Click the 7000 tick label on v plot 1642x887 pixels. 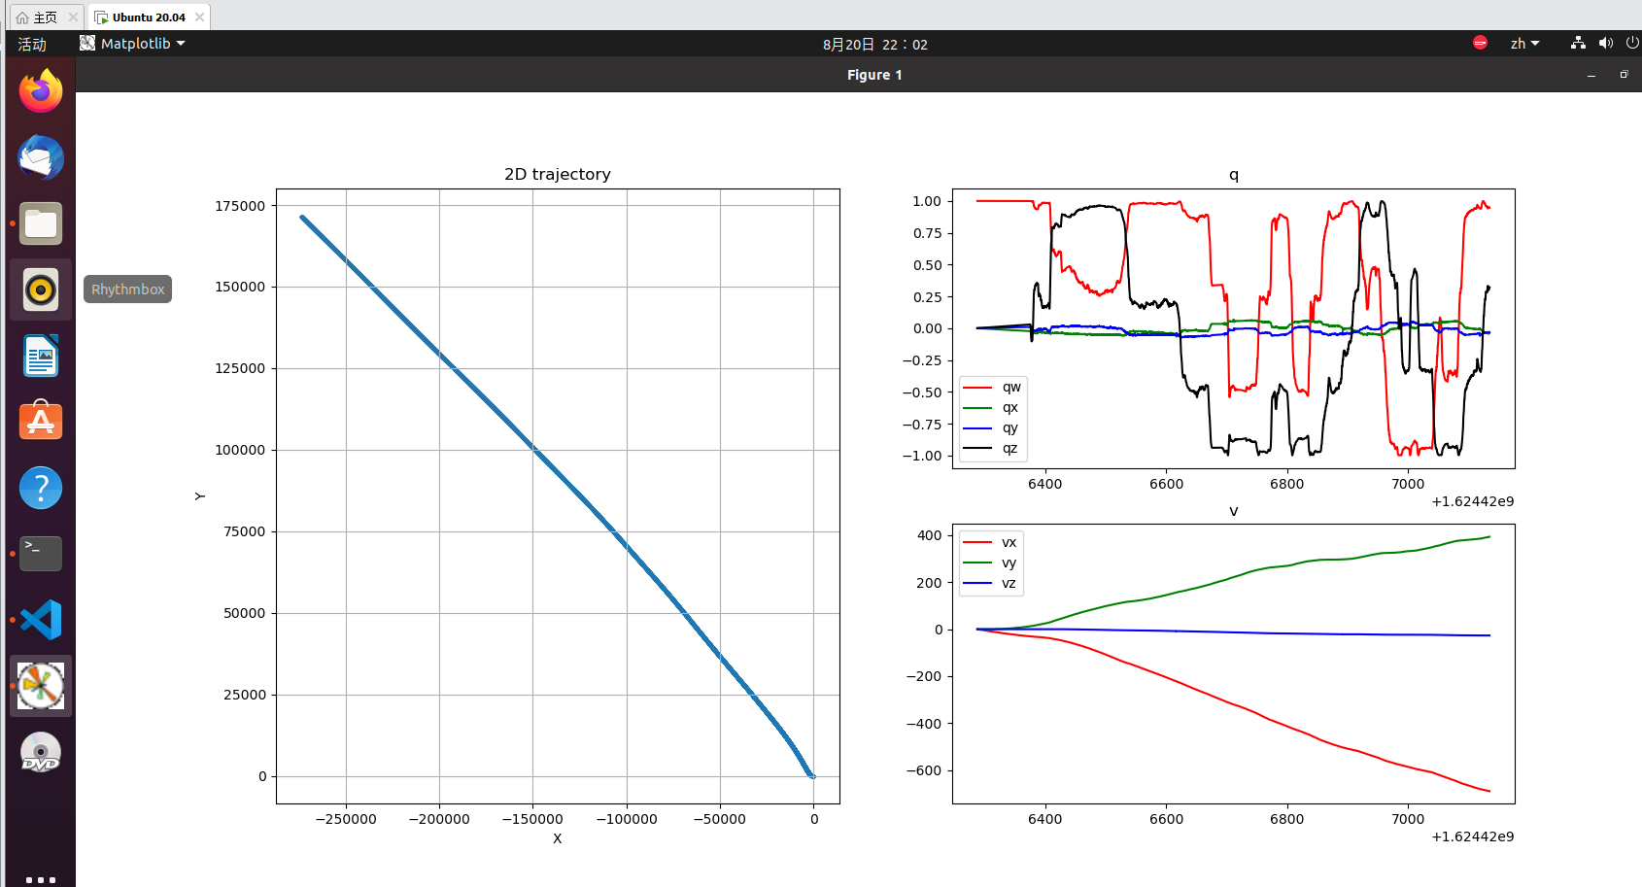tap(1408, 819)
